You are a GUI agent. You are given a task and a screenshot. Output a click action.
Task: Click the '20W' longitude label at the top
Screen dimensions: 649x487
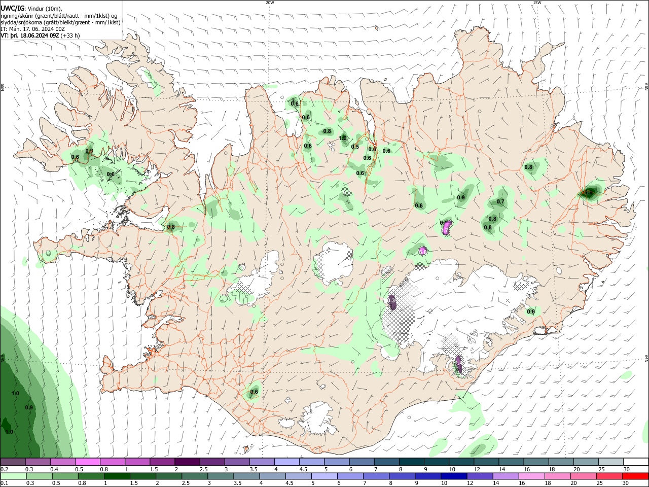point(270,3)
